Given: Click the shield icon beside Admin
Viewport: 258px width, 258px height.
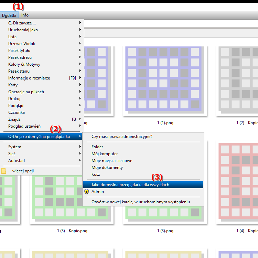Looking at the screenshot, I should (x=87, y=192).
